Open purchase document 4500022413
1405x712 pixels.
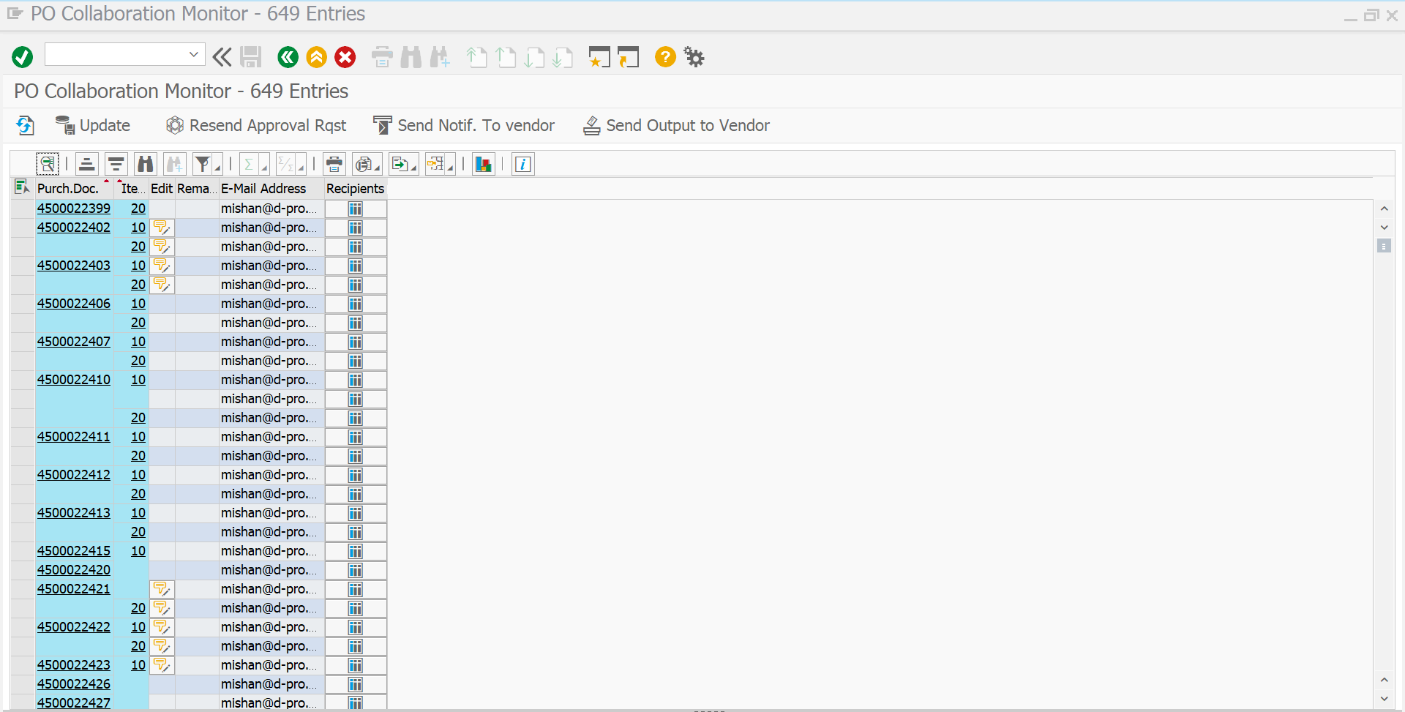(74, 513)
